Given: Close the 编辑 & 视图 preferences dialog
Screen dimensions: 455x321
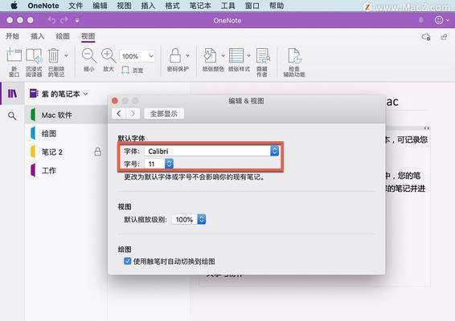Looking at the screenshot, I should pos(115,101).
